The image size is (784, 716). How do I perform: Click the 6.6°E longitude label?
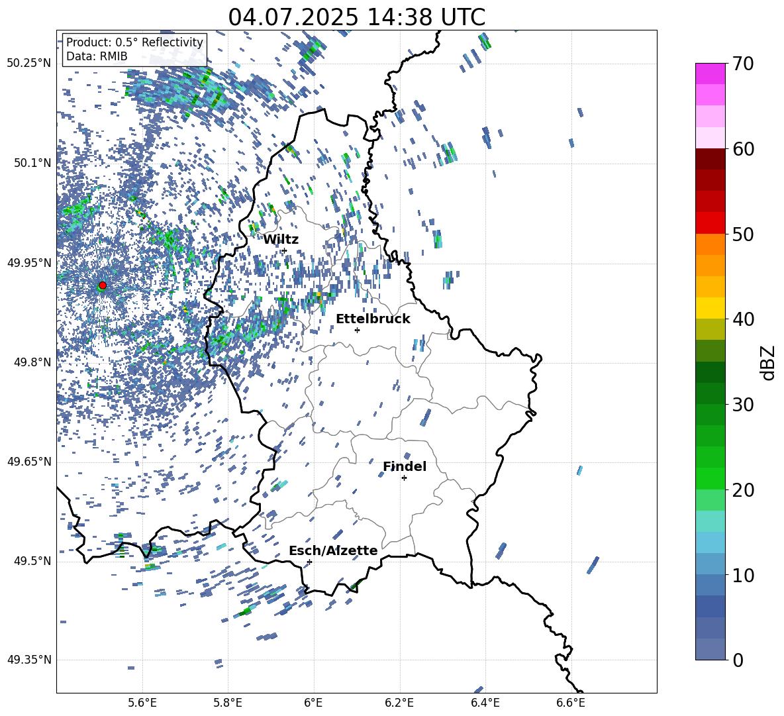(571, 703)
